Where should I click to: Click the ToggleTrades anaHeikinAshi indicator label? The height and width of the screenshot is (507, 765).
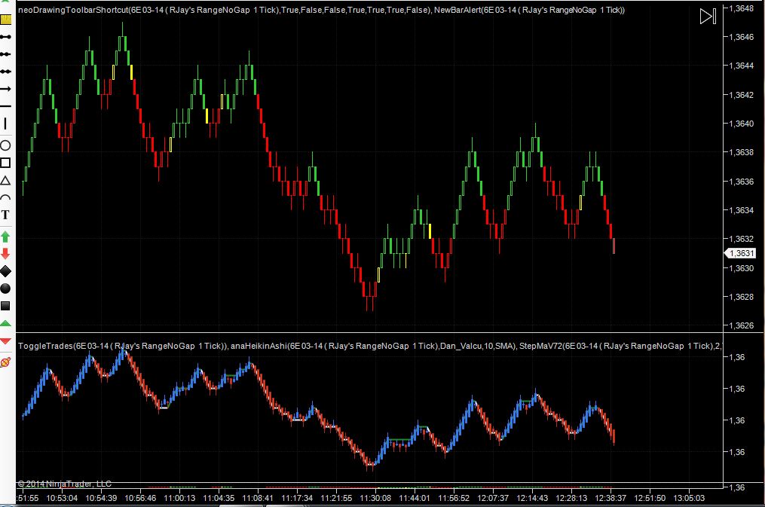(369, 346)
